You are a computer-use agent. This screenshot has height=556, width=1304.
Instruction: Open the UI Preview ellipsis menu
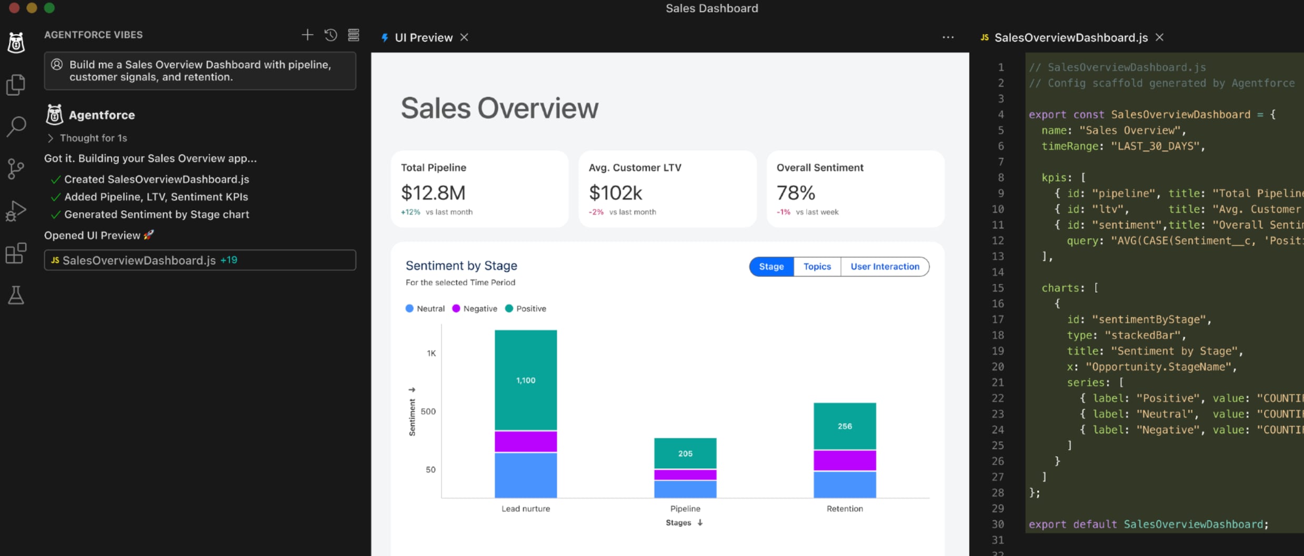948,37
